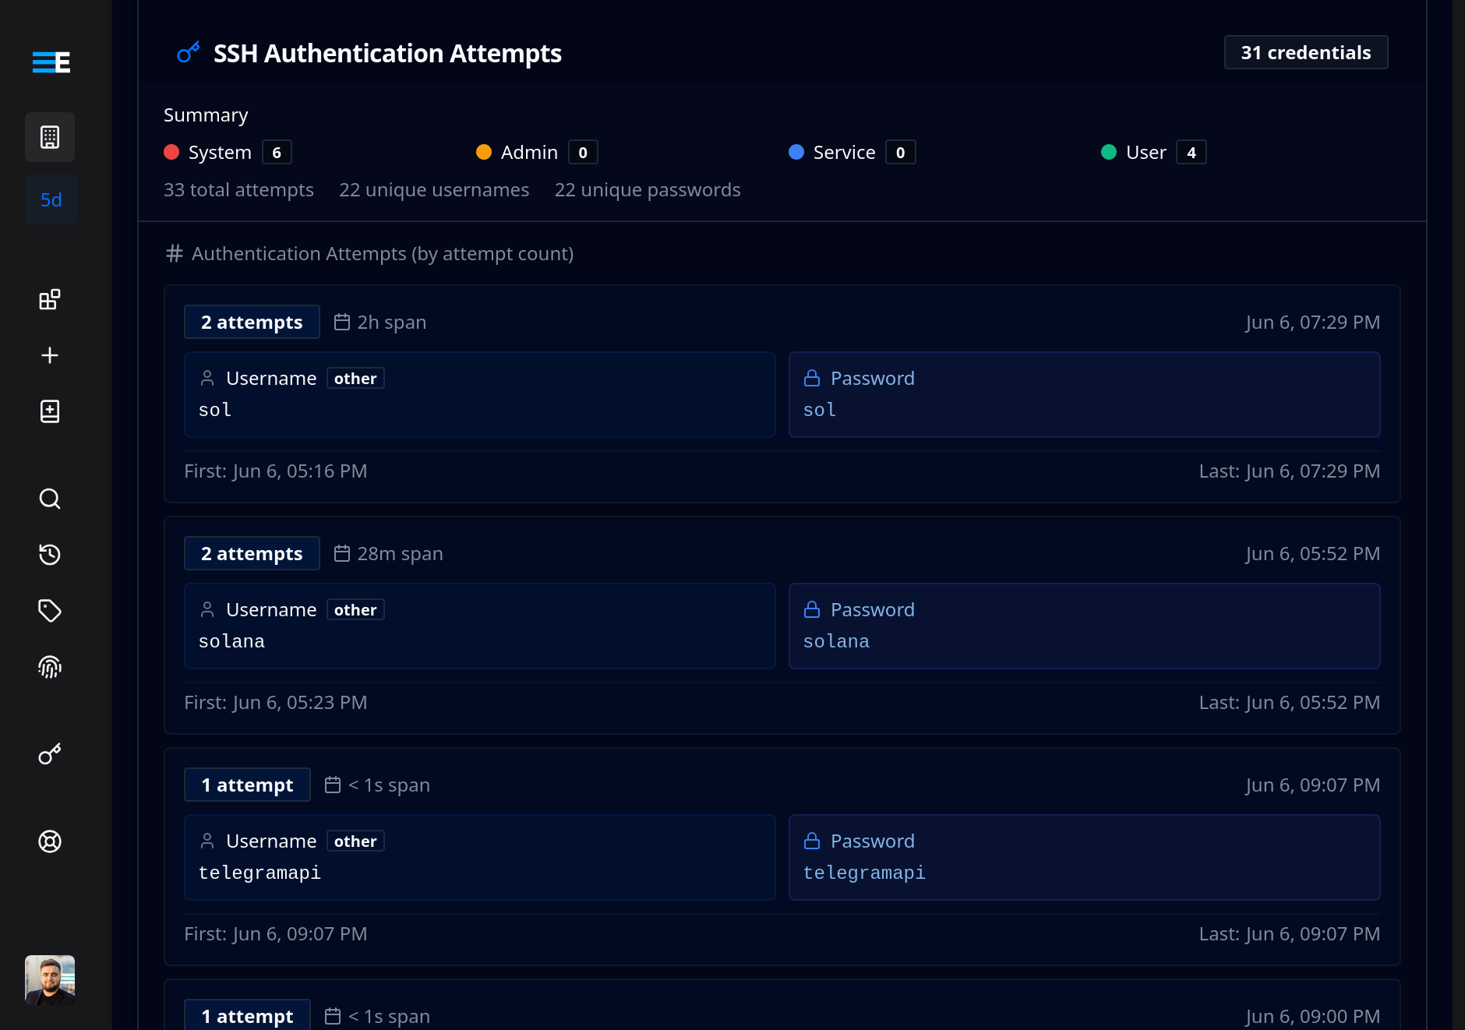Open the history clock icon

[49, 555]
